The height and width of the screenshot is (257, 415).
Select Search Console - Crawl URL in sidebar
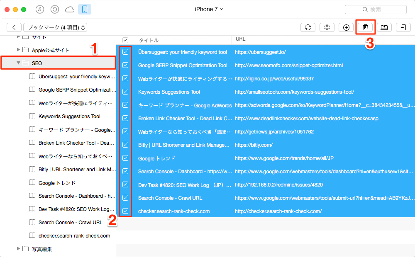71,222
